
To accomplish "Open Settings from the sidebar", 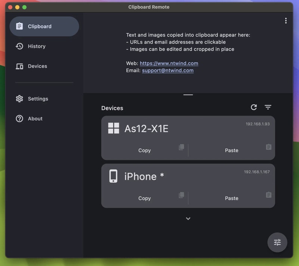I will click(38, 99).
